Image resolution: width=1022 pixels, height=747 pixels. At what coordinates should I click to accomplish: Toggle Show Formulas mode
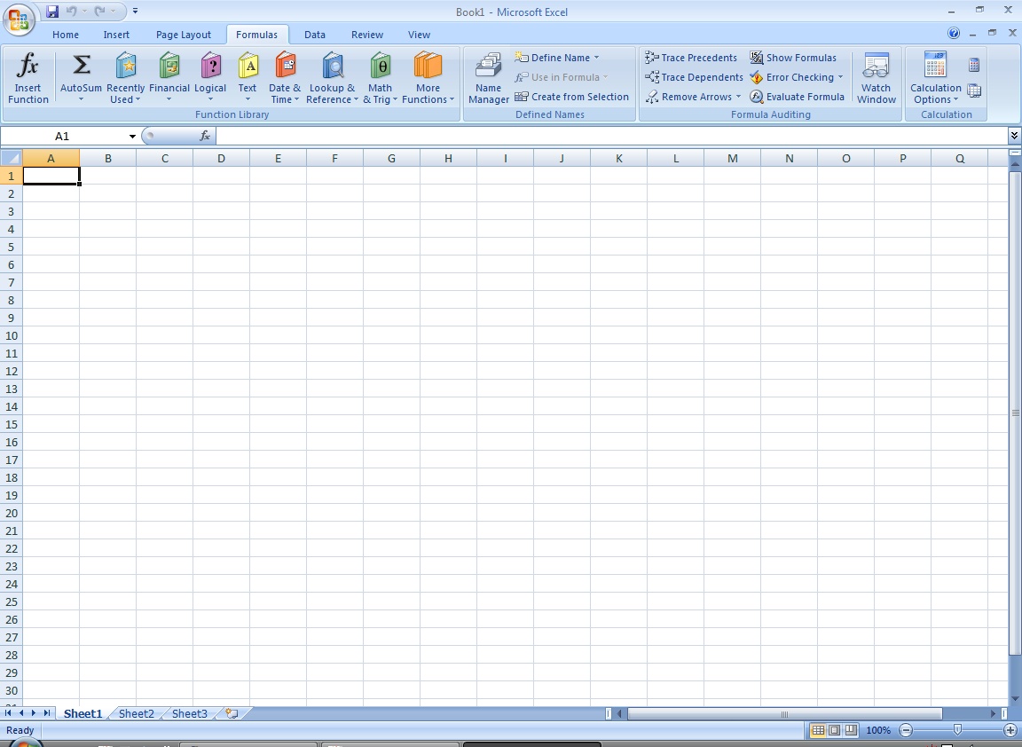(x=793, y=58)
